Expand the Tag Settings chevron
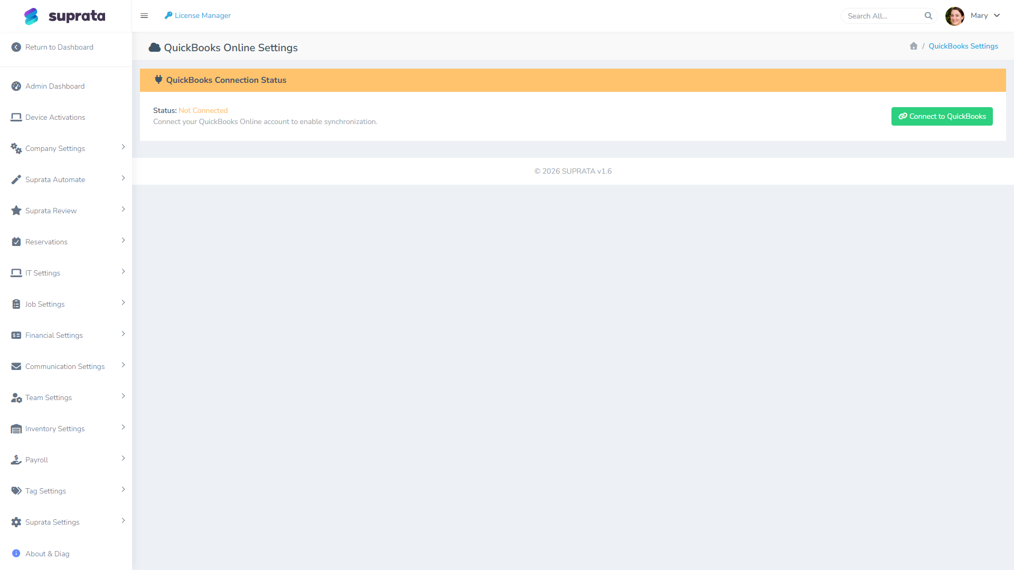 tap(123, 489)
